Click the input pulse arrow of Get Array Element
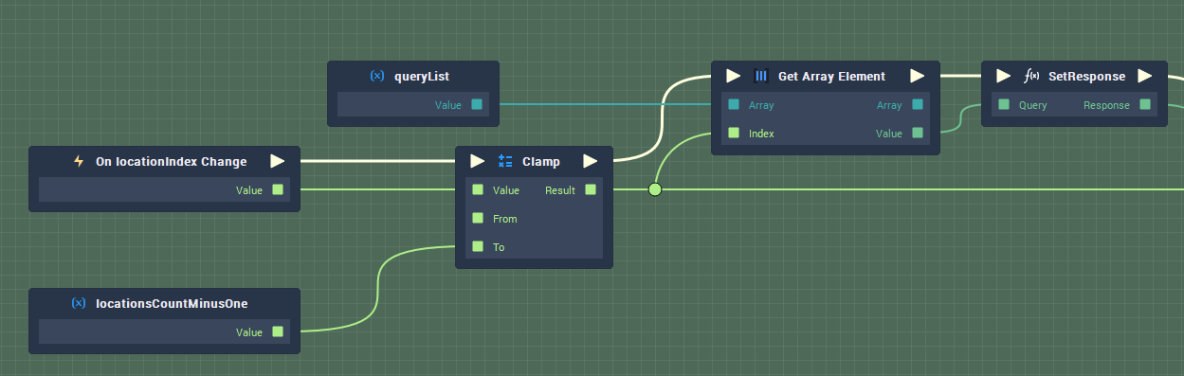This screenshot has height=376, width=1184. (734, 77)
